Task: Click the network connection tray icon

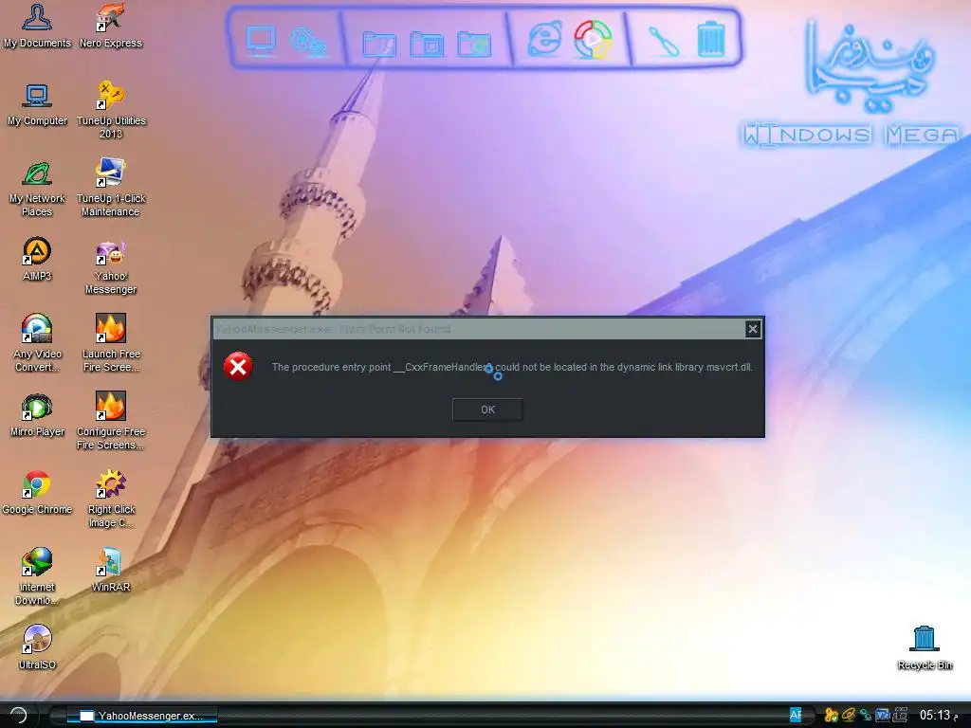Action: 866,715
